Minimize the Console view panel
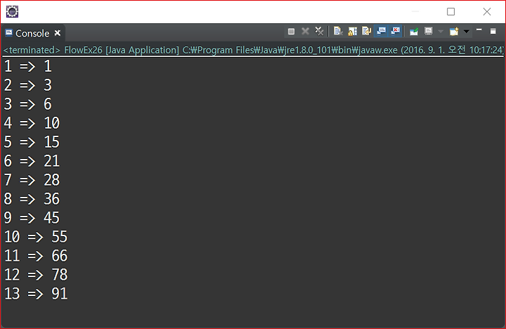This screenshot has height=329, width=506. point(479,30)
